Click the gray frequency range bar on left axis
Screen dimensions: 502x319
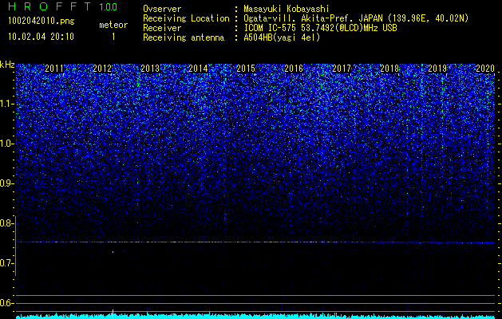[15, 246]
